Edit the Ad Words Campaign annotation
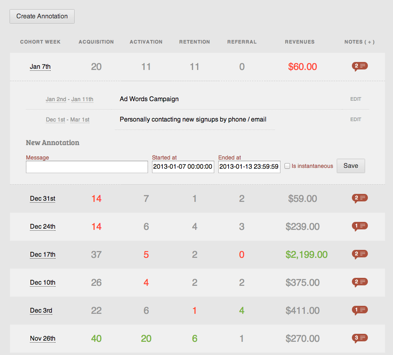Image resolution: width=393 pixels, height=355 pixels. click(355, 99)
